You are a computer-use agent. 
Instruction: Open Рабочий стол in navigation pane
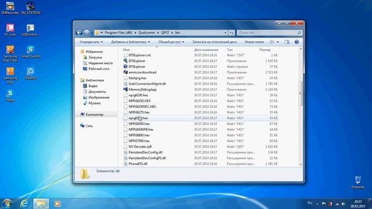pyautogui.click(x=99, y=69)
